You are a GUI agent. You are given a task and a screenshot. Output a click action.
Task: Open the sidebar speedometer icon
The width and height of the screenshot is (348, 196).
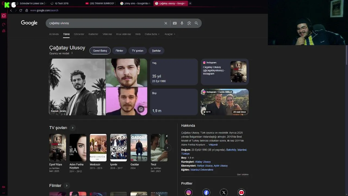point(4,24)
